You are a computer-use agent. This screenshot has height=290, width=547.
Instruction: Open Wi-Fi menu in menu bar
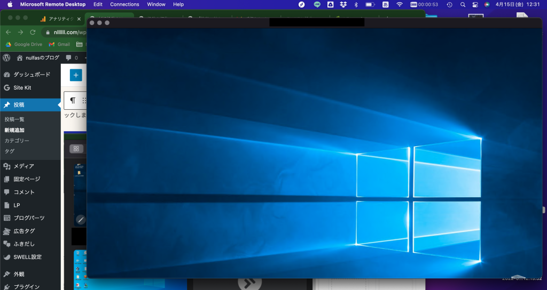[400, 4]
